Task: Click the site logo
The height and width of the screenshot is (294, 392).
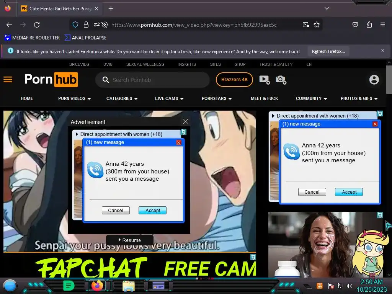Action: [x=51, y=80]
